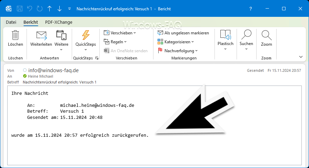Click the green presence icon for Heine Michael
Viewport: 309px width, 168px height.
coord(24,76)
